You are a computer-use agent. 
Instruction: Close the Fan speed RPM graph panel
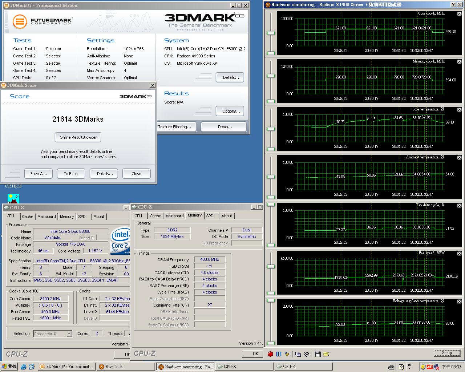[x=459, y=254]
